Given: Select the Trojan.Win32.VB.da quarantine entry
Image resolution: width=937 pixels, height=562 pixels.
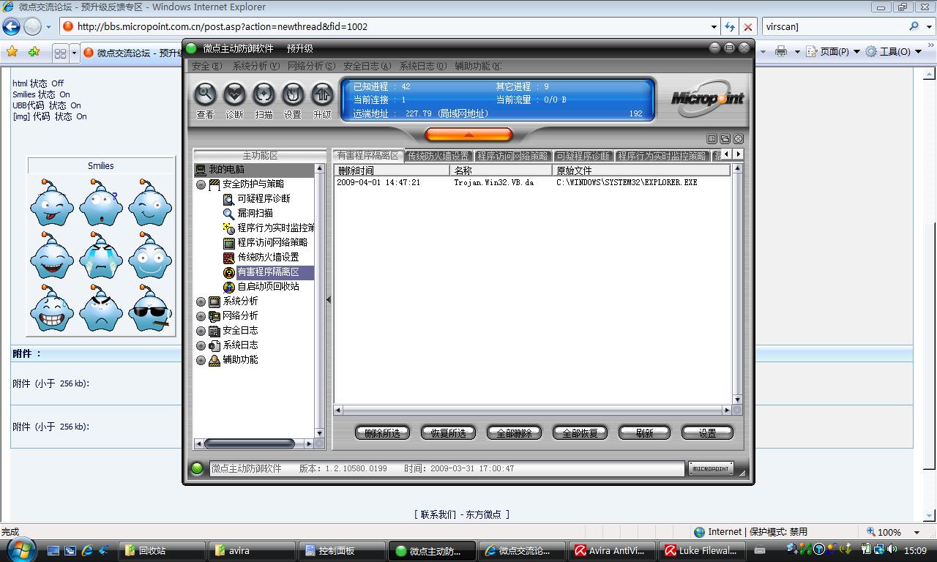Looking at the screenshot, I should coord(532,182).
